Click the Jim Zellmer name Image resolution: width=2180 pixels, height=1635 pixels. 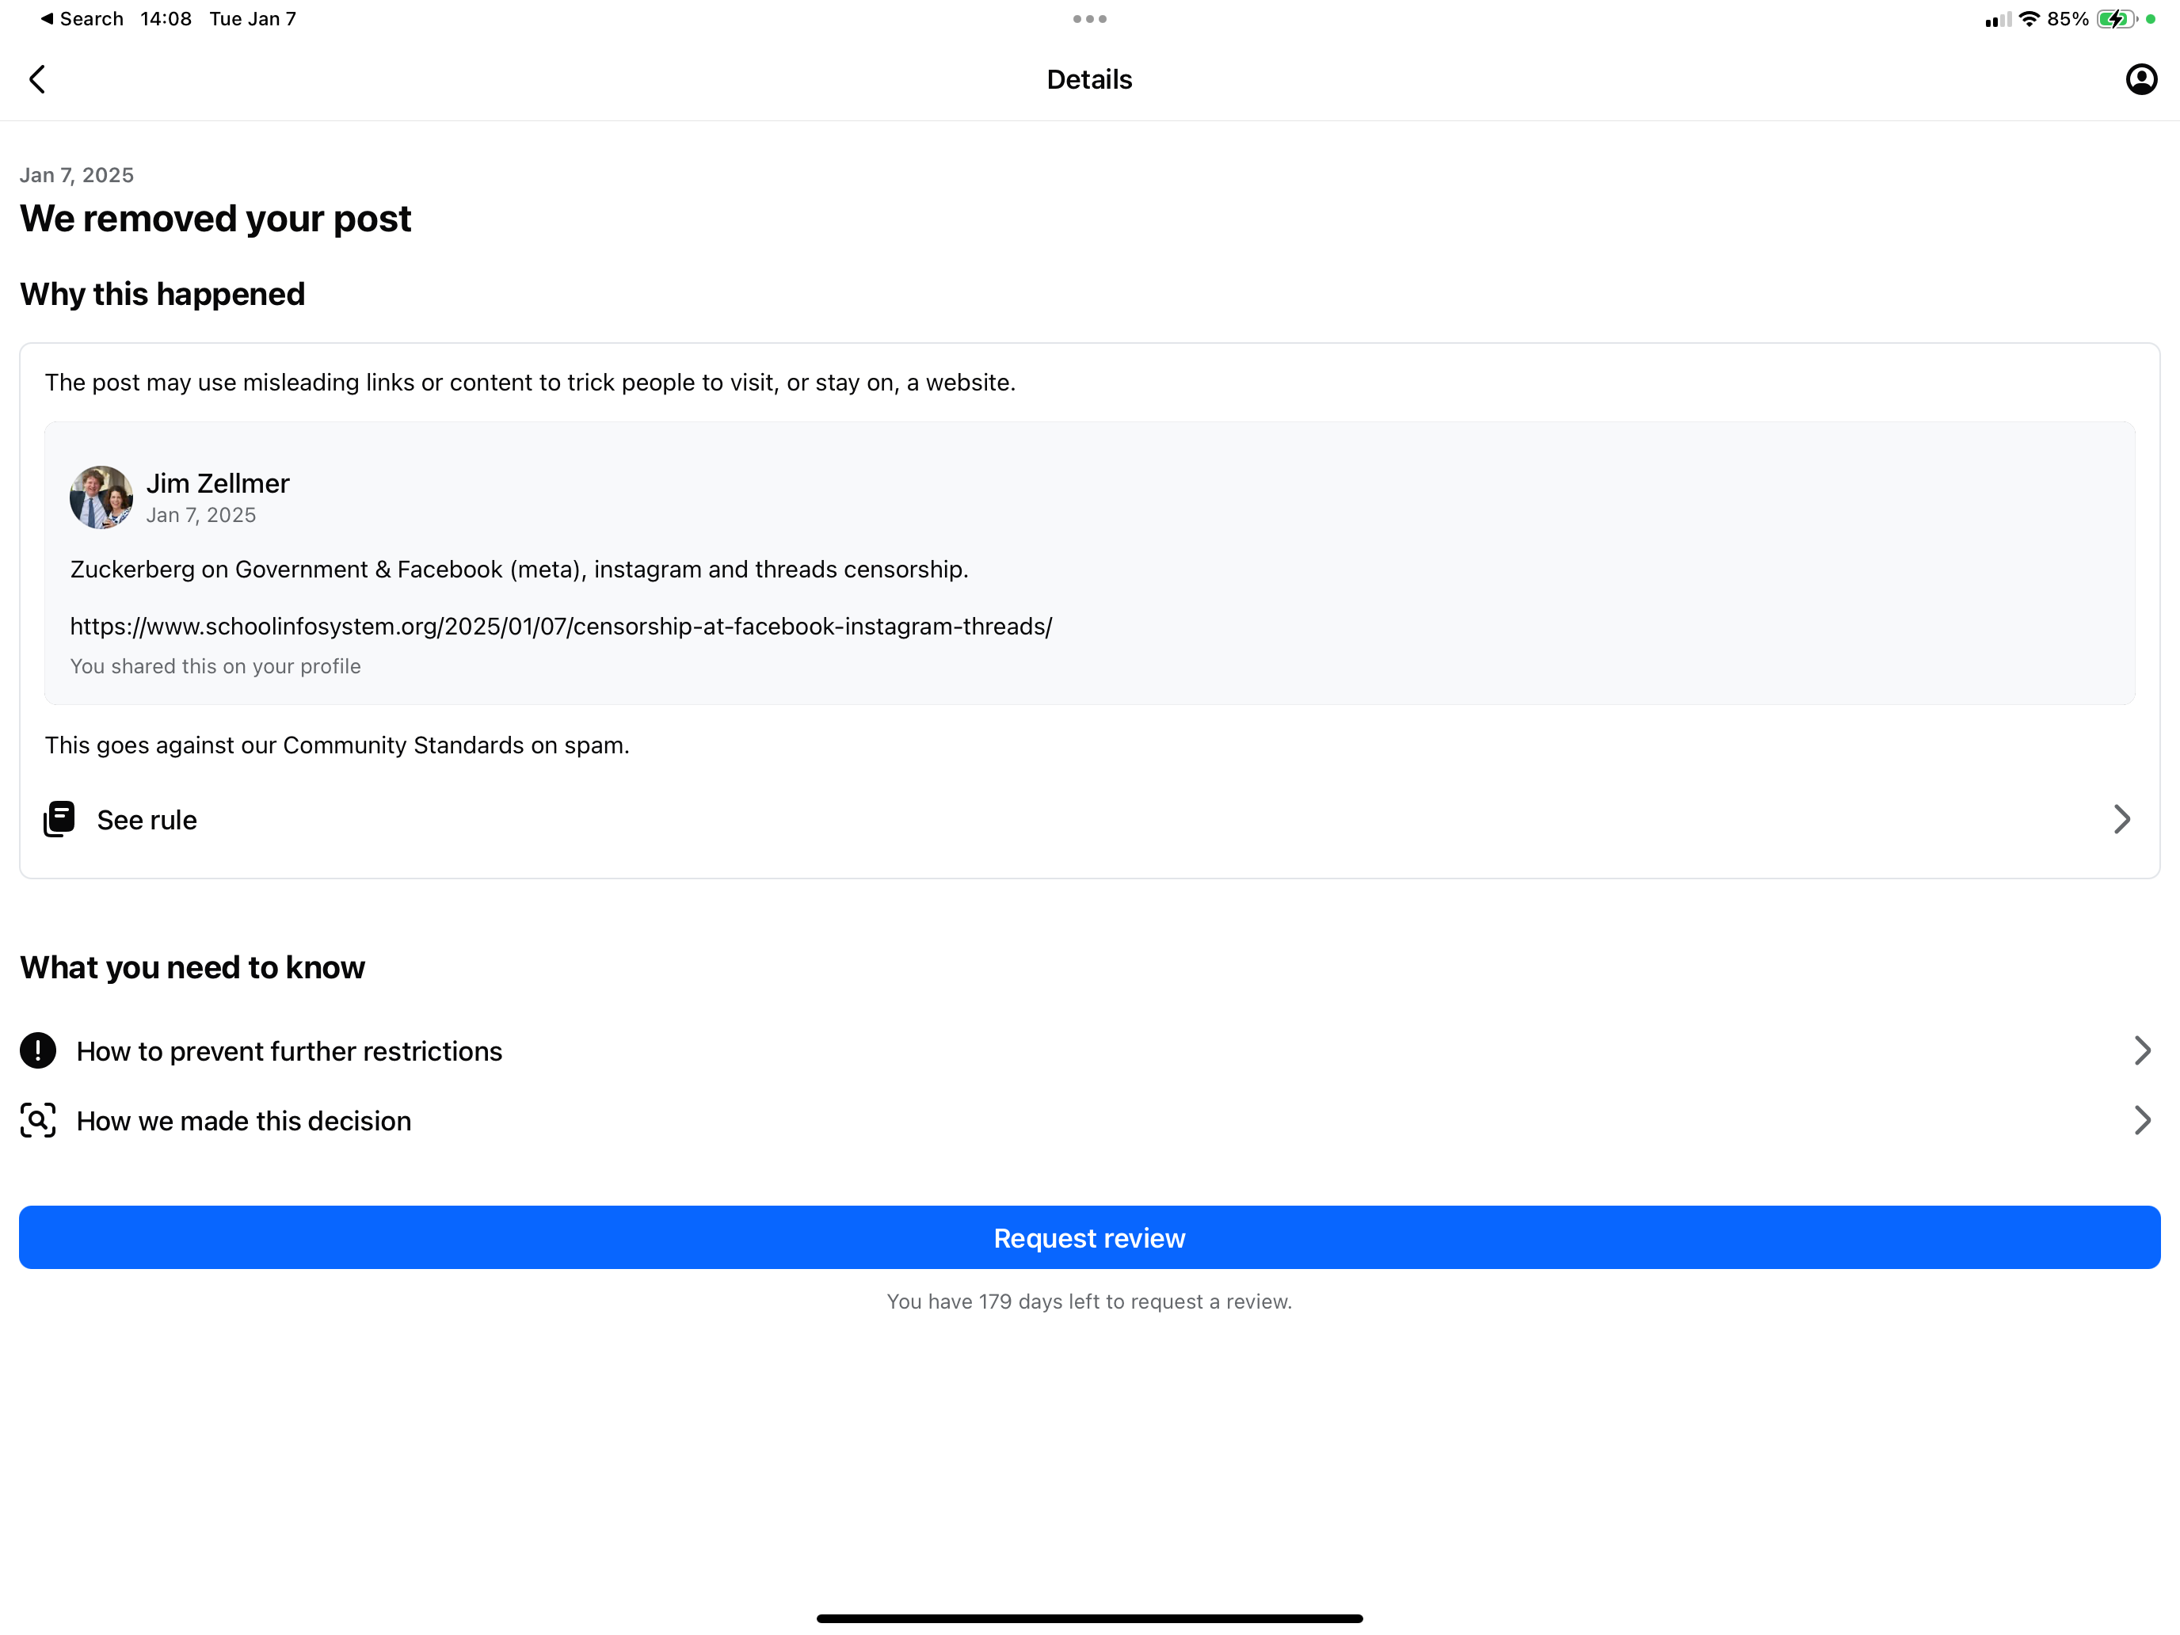pos(218,483)
